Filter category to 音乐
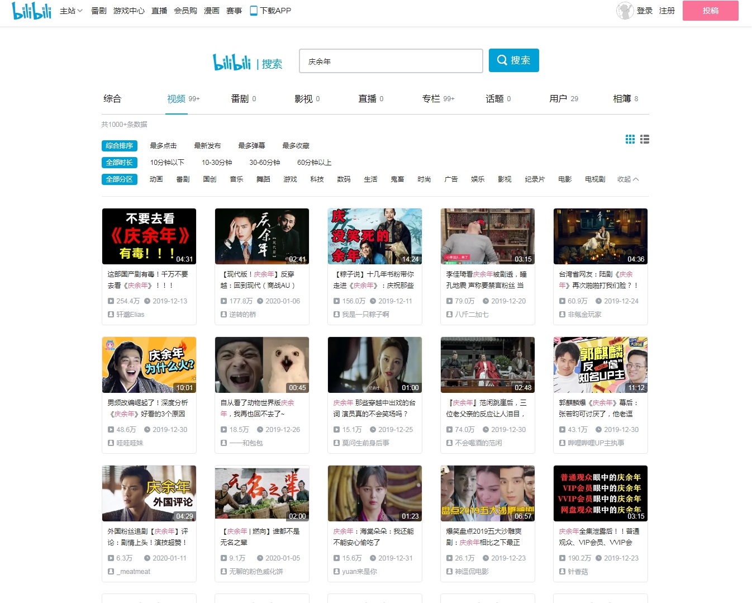The width and height of the screenshot is (752, 603). [237, 179]
